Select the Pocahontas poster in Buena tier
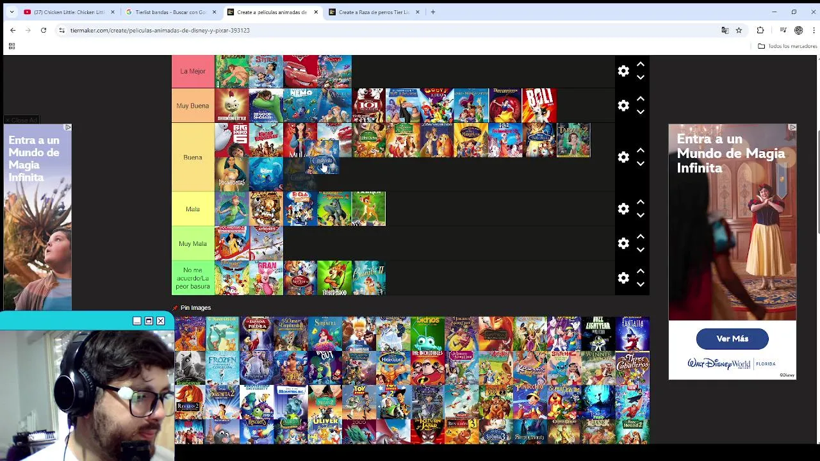Viewport: 820px width, 461px height. click(232, 174)
